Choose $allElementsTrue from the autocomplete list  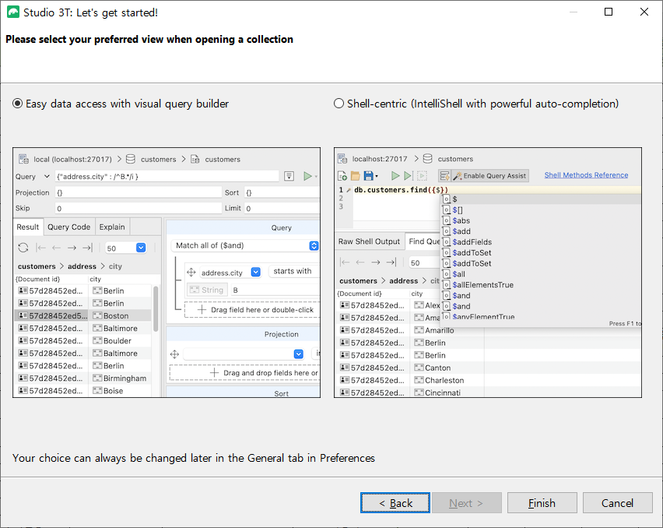pyautogui.click(x=482, y=285)
